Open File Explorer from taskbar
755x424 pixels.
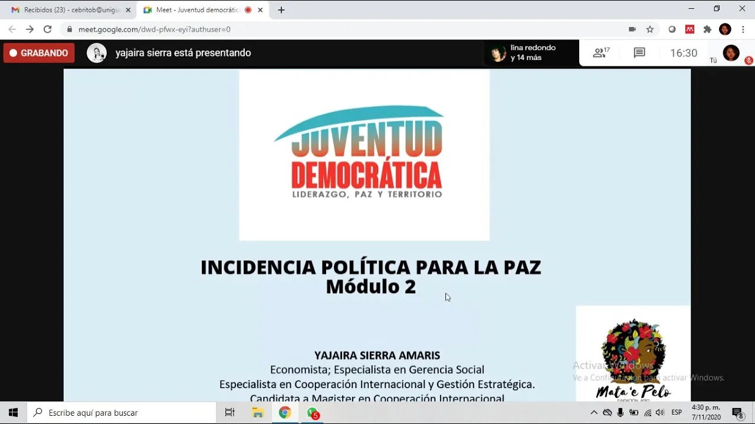click(x=258, y=413)
